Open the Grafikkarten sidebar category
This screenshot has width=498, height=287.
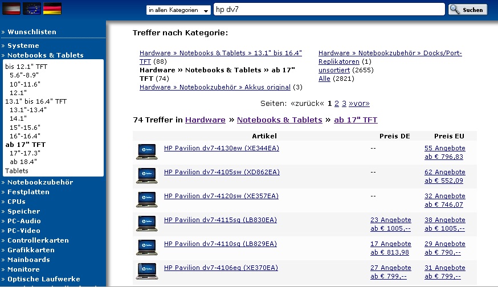pos(31,250)
